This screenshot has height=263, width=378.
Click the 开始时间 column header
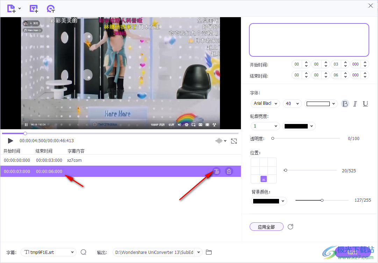[12, 151]
